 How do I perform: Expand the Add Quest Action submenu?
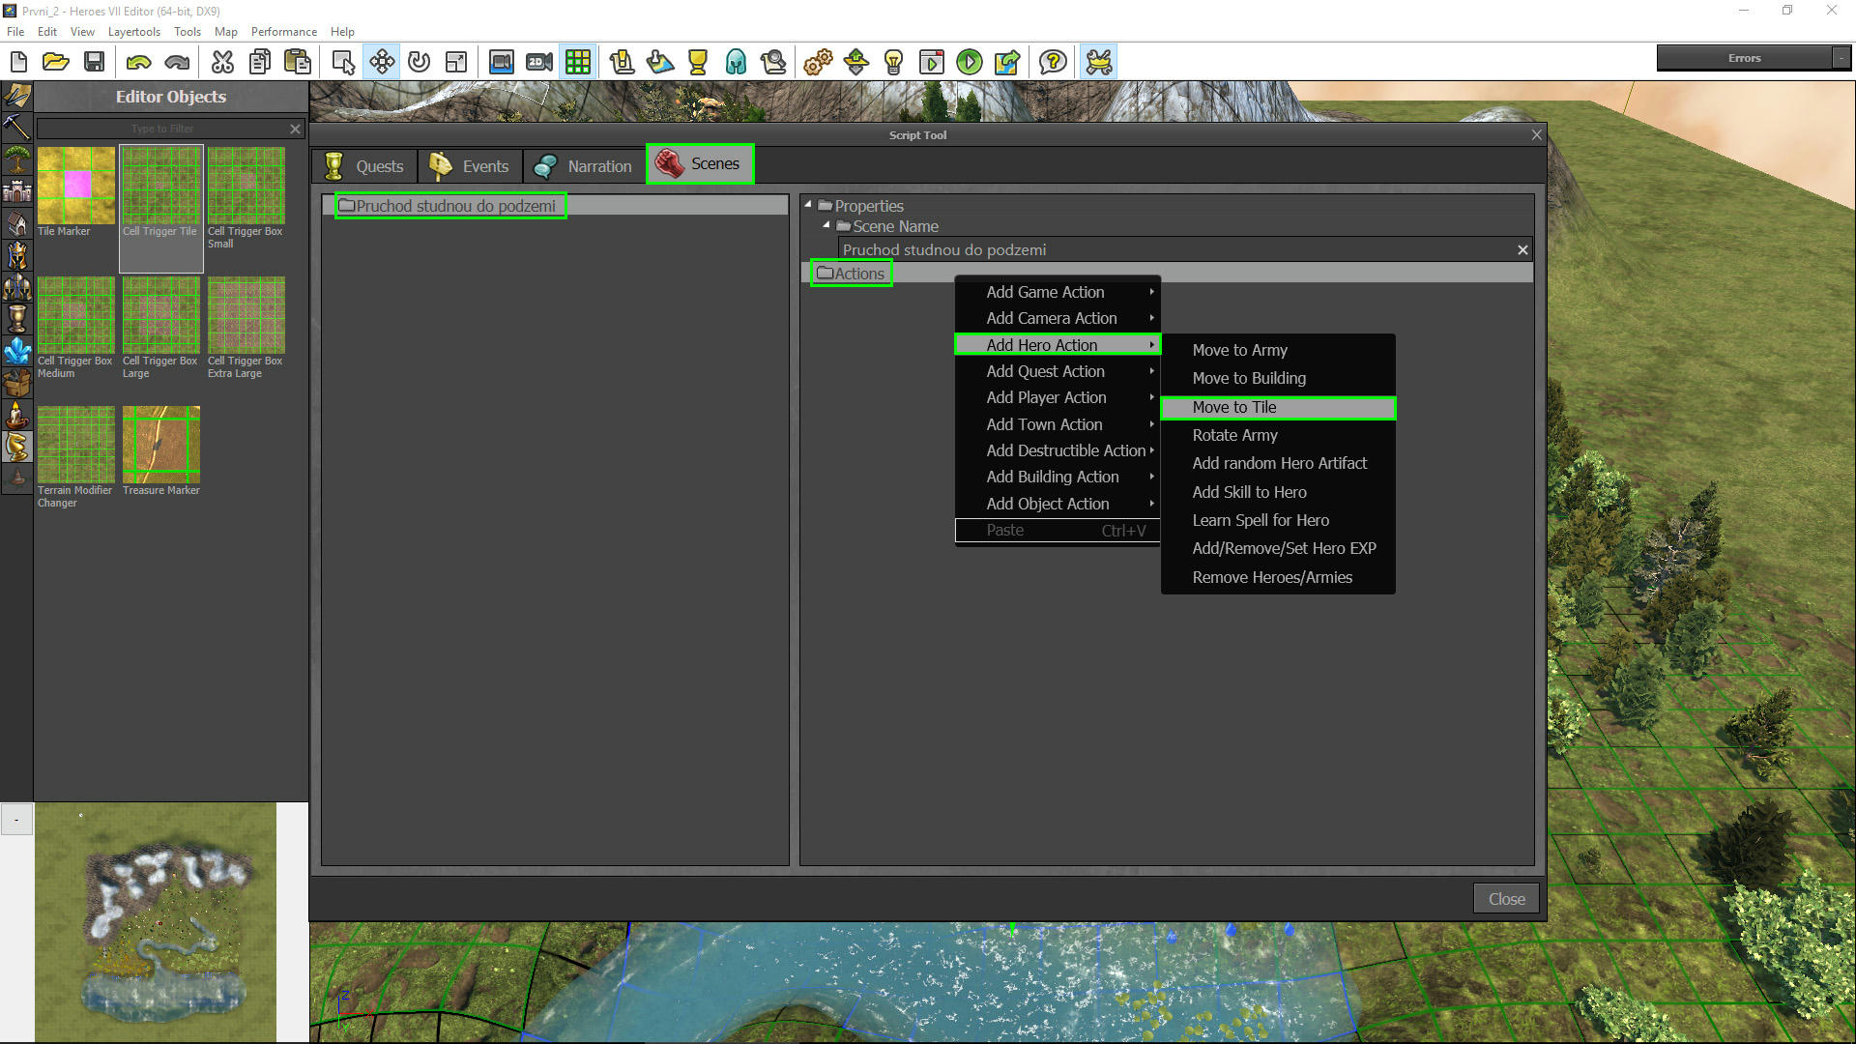1058,371
